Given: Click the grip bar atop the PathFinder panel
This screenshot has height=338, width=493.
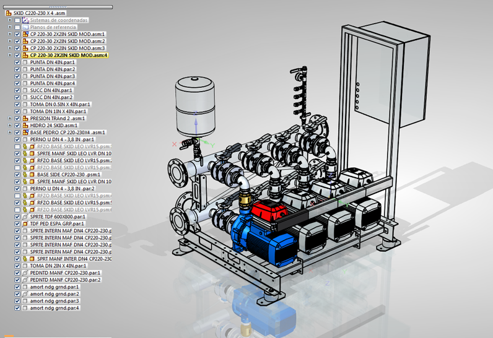Looking at the screenshot, I should 58,7.
